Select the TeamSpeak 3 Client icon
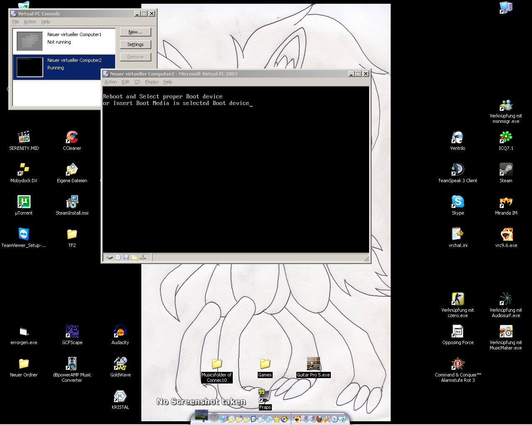This screenshot has width=532, height=425. tap(458, 170)
